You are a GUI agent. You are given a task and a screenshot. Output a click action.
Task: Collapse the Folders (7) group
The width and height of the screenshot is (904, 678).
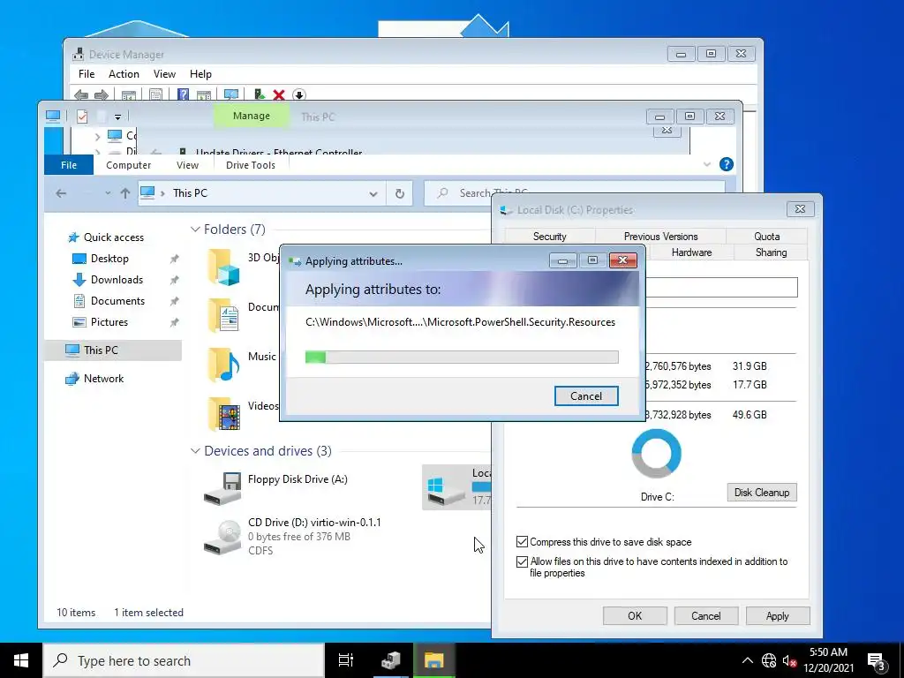click(195, 230)
